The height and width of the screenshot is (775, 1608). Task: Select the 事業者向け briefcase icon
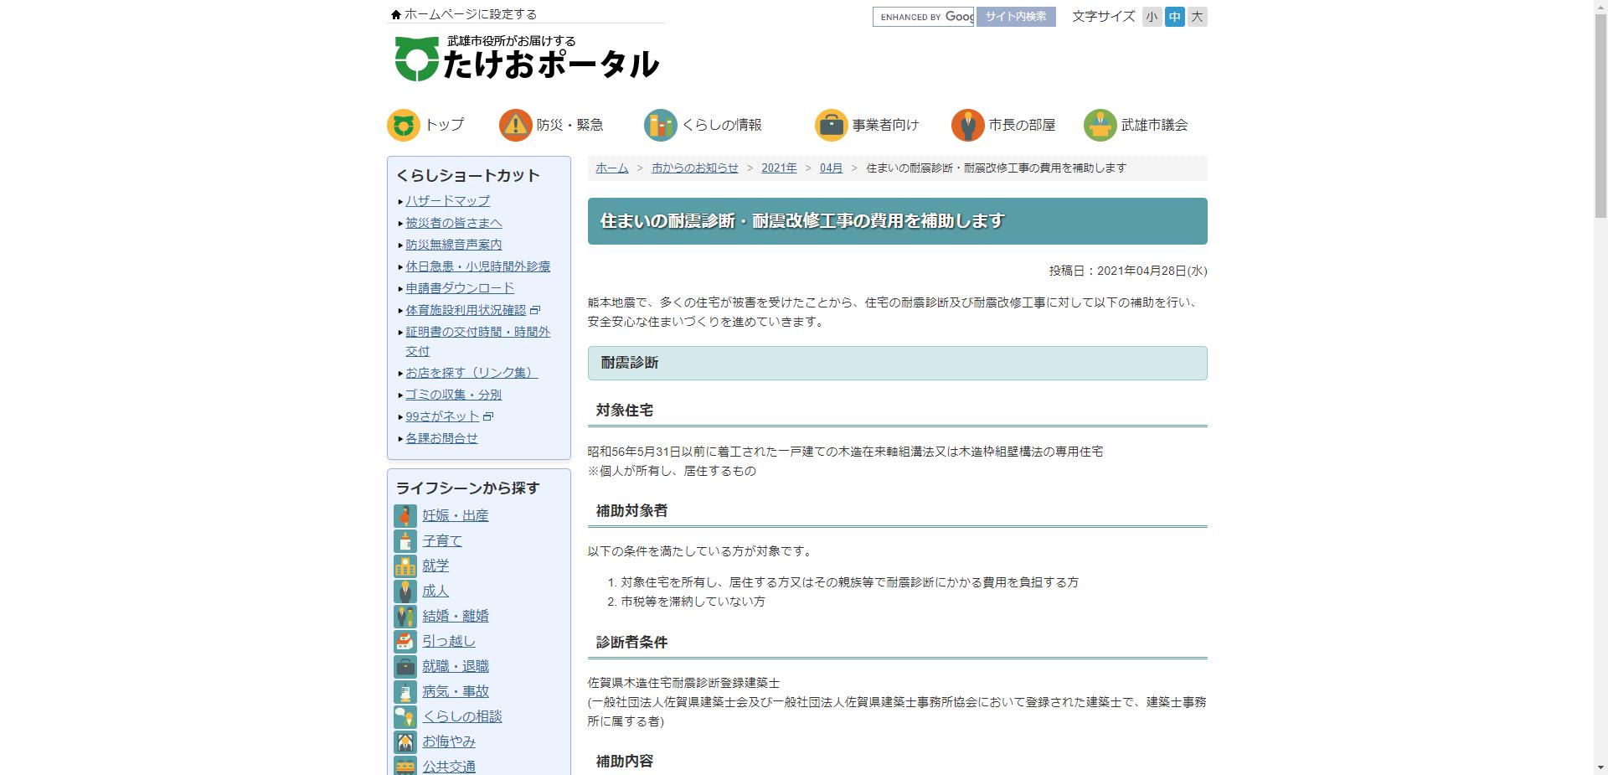[x=831, y=125]
